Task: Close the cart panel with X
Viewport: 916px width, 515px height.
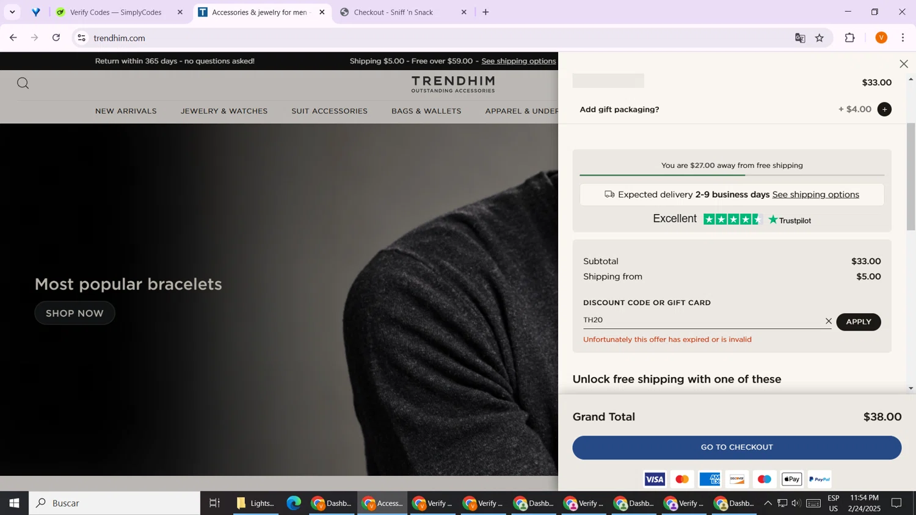Action: click(x=904, y=64)
